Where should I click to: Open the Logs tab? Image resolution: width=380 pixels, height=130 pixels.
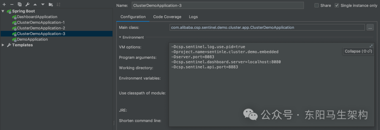click(194, 17)
